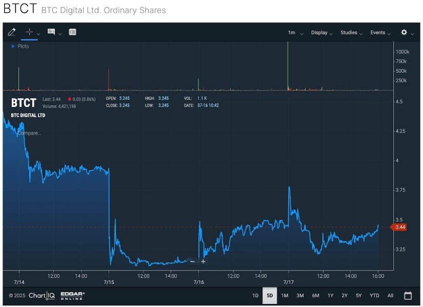
Task: Select the 2Y range
Action: point(345,295)
